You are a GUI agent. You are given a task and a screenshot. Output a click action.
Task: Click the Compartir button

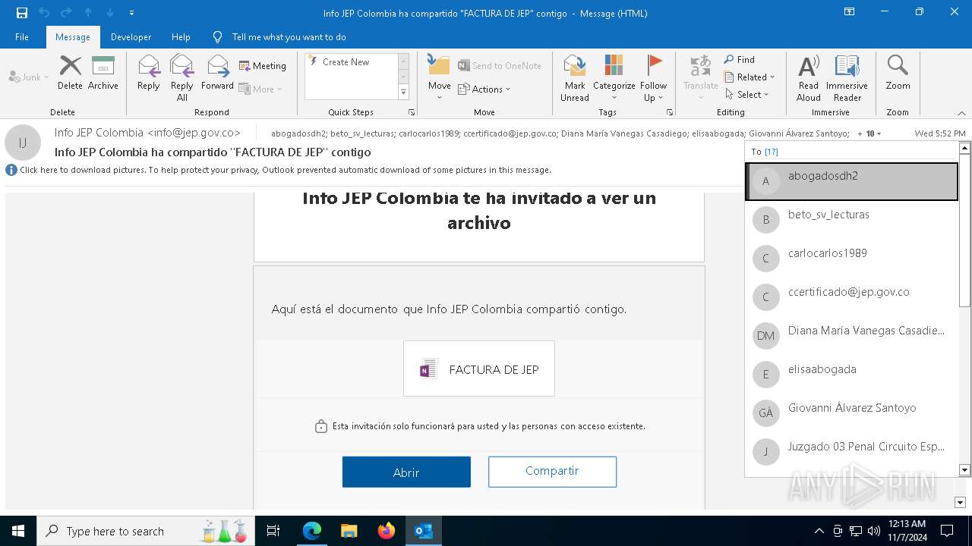552,471
